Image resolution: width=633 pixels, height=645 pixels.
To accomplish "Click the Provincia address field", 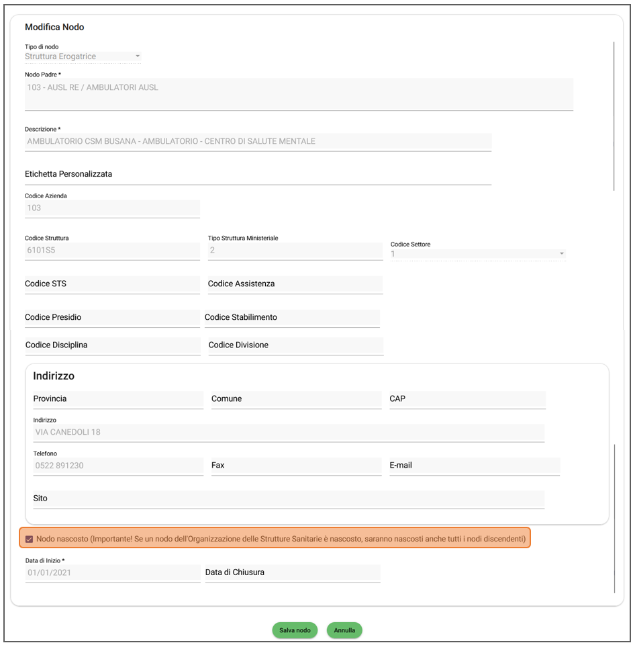I will [x=117, y=399].
